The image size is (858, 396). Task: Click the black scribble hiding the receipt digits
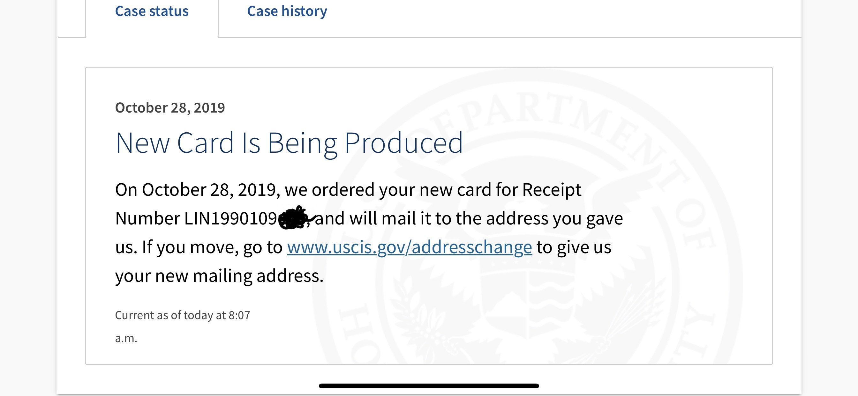[295, 218]
